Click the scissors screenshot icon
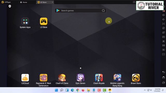The image size is (166, 93). (164, 41)
